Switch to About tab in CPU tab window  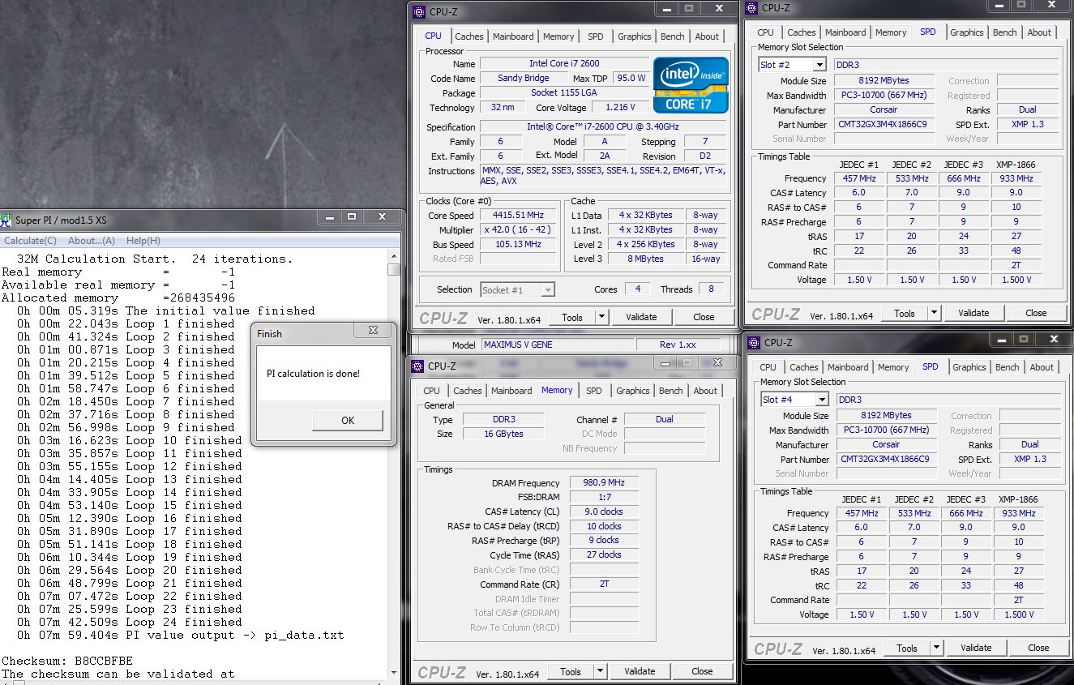pyautogui.click(x=707, y=36)
